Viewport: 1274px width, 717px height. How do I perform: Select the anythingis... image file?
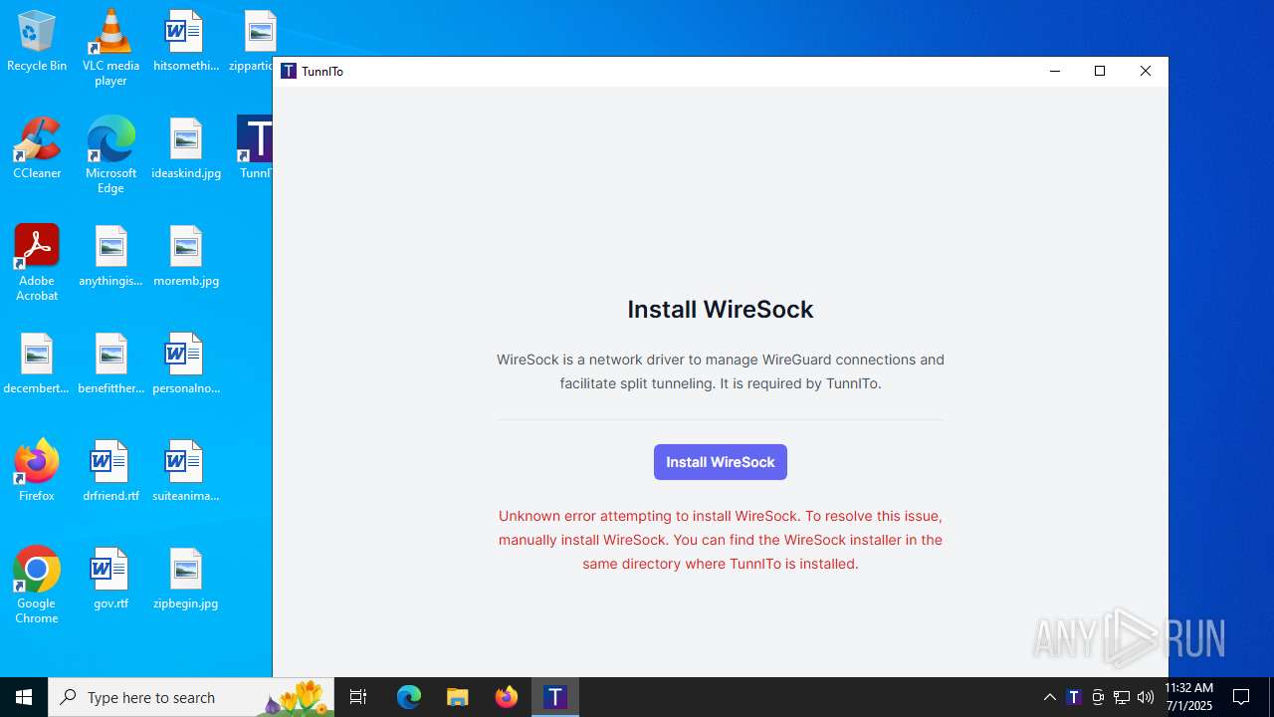(x=110, y=256)
